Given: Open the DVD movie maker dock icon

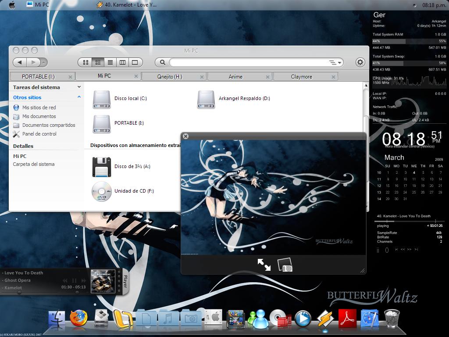Looking at the screenshot, I should click(x=281, y=319).
